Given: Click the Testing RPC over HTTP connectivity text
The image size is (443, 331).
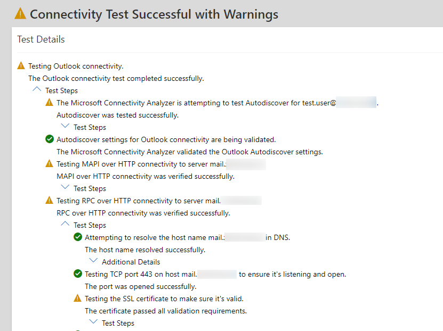Looking at the screenshot, I should 139,201.
